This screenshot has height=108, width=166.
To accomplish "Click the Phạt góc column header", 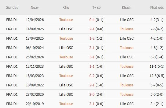I will coord(157,8).
